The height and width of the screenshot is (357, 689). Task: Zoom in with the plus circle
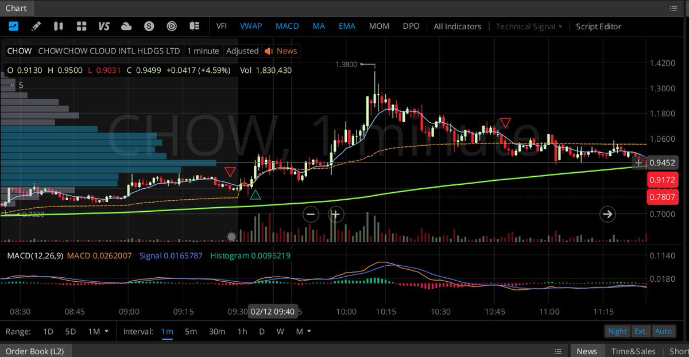click(x=335, y=215)
